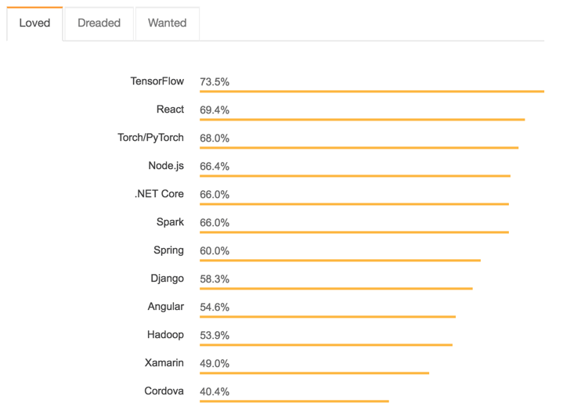Click the Django 58.3% bar

click(336, 289)
